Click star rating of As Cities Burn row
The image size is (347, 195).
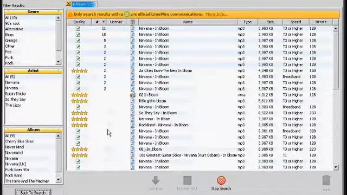click(x=80, y=71)
